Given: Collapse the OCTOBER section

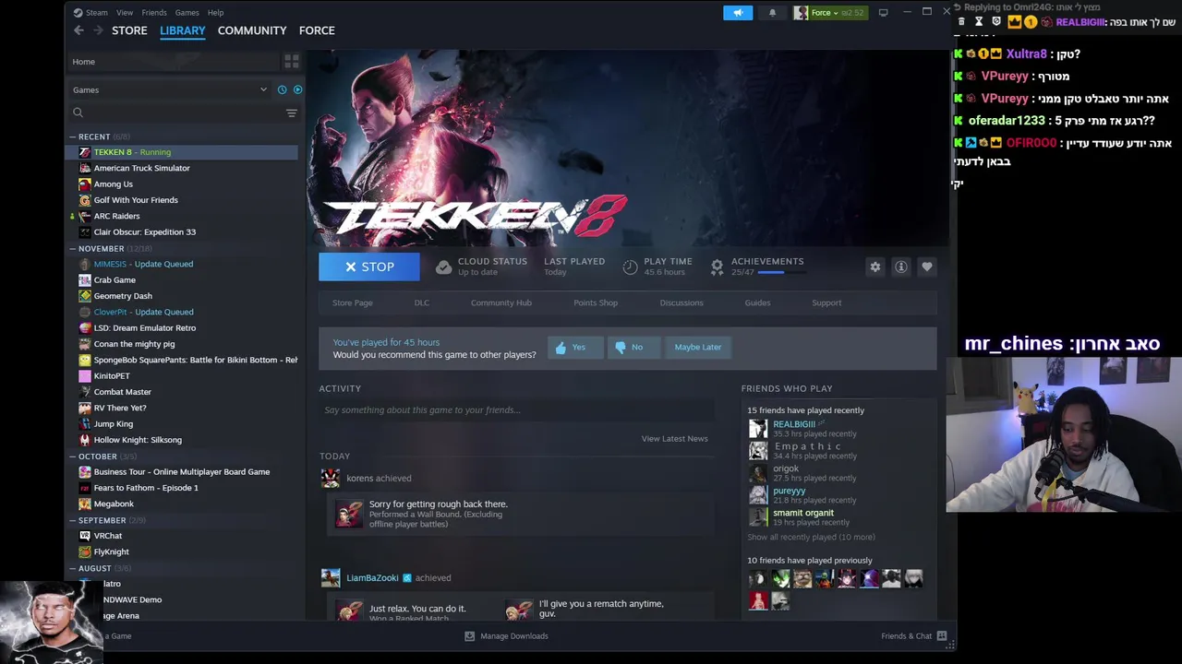Looking at the screenshot, I should click(72, 456).
